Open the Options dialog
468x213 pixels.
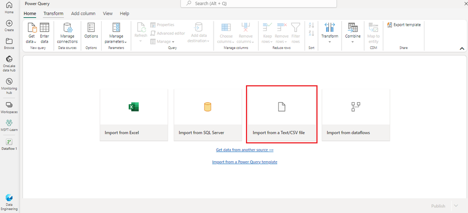click(91, 31)
